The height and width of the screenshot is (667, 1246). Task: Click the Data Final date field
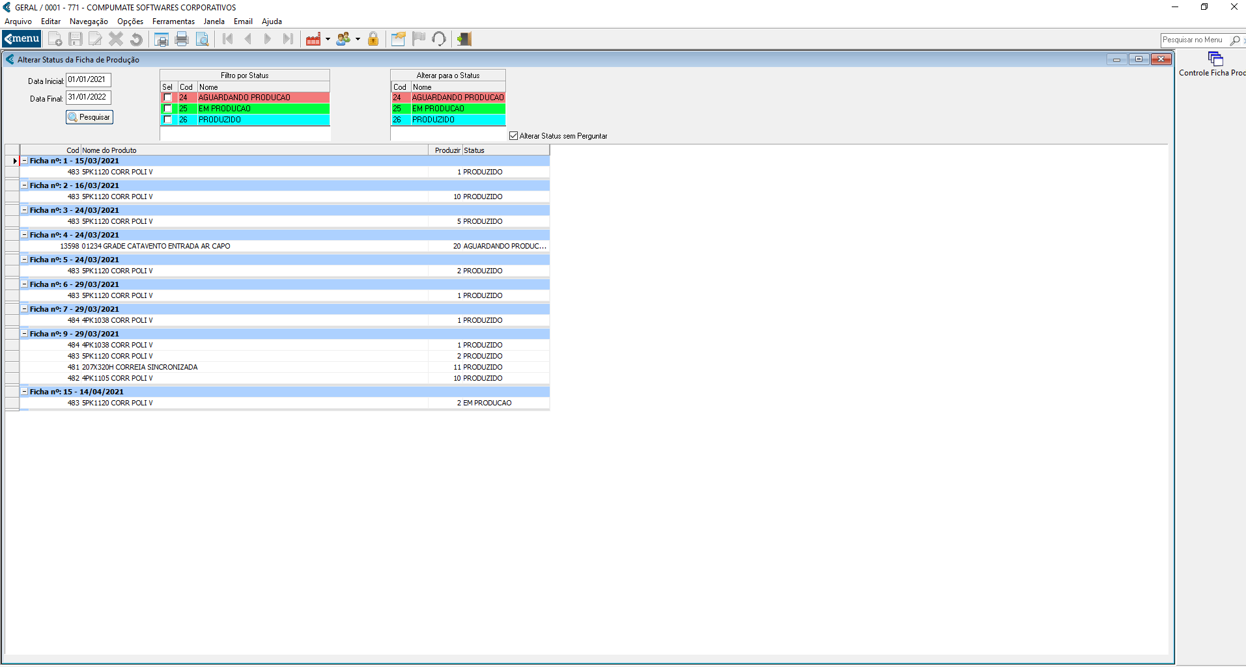pos(89,98)
